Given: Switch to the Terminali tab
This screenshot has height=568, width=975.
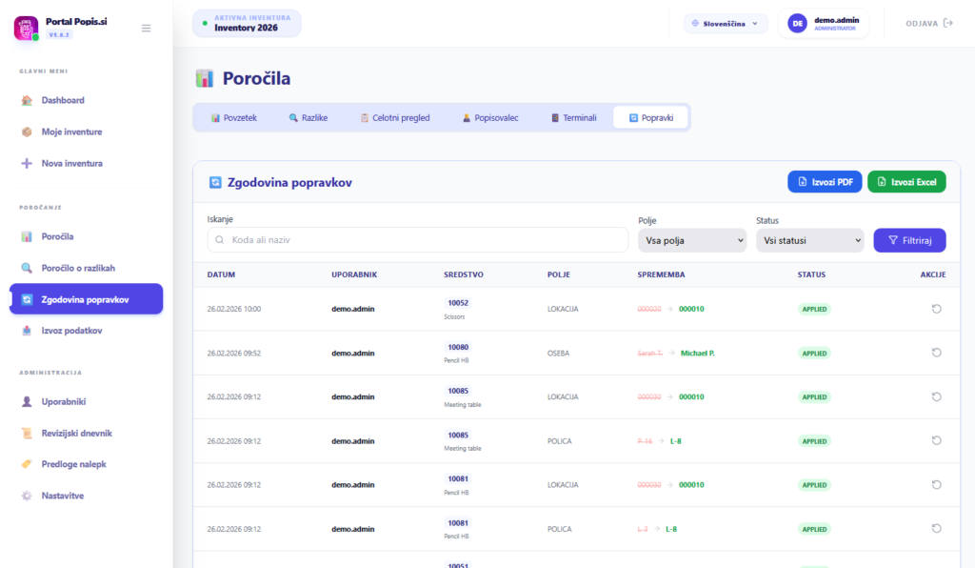Looking at the screenshot, I should click(x=573, y=118).
